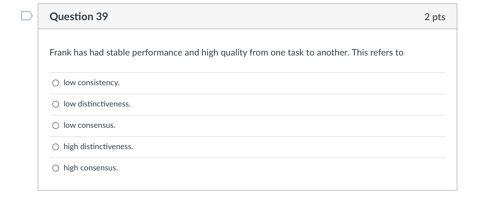Select the 'low distinctiveness' radio button
The height and width of the screenshot is (199, 477).
coord(56,104)
